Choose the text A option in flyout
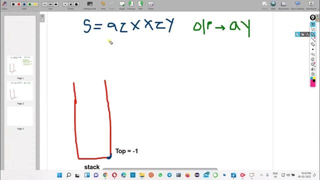 (307, 34)
